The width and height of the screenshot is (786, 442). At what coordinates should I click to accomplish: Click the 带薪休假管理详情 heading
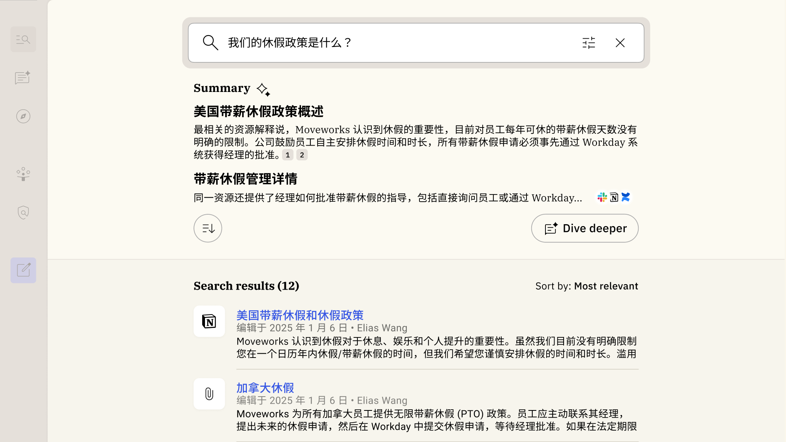click(245, 179)
